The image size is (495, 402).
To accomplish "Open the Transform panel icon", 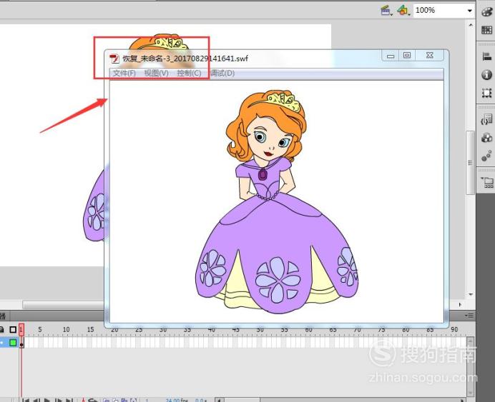I will pos(486,93).
